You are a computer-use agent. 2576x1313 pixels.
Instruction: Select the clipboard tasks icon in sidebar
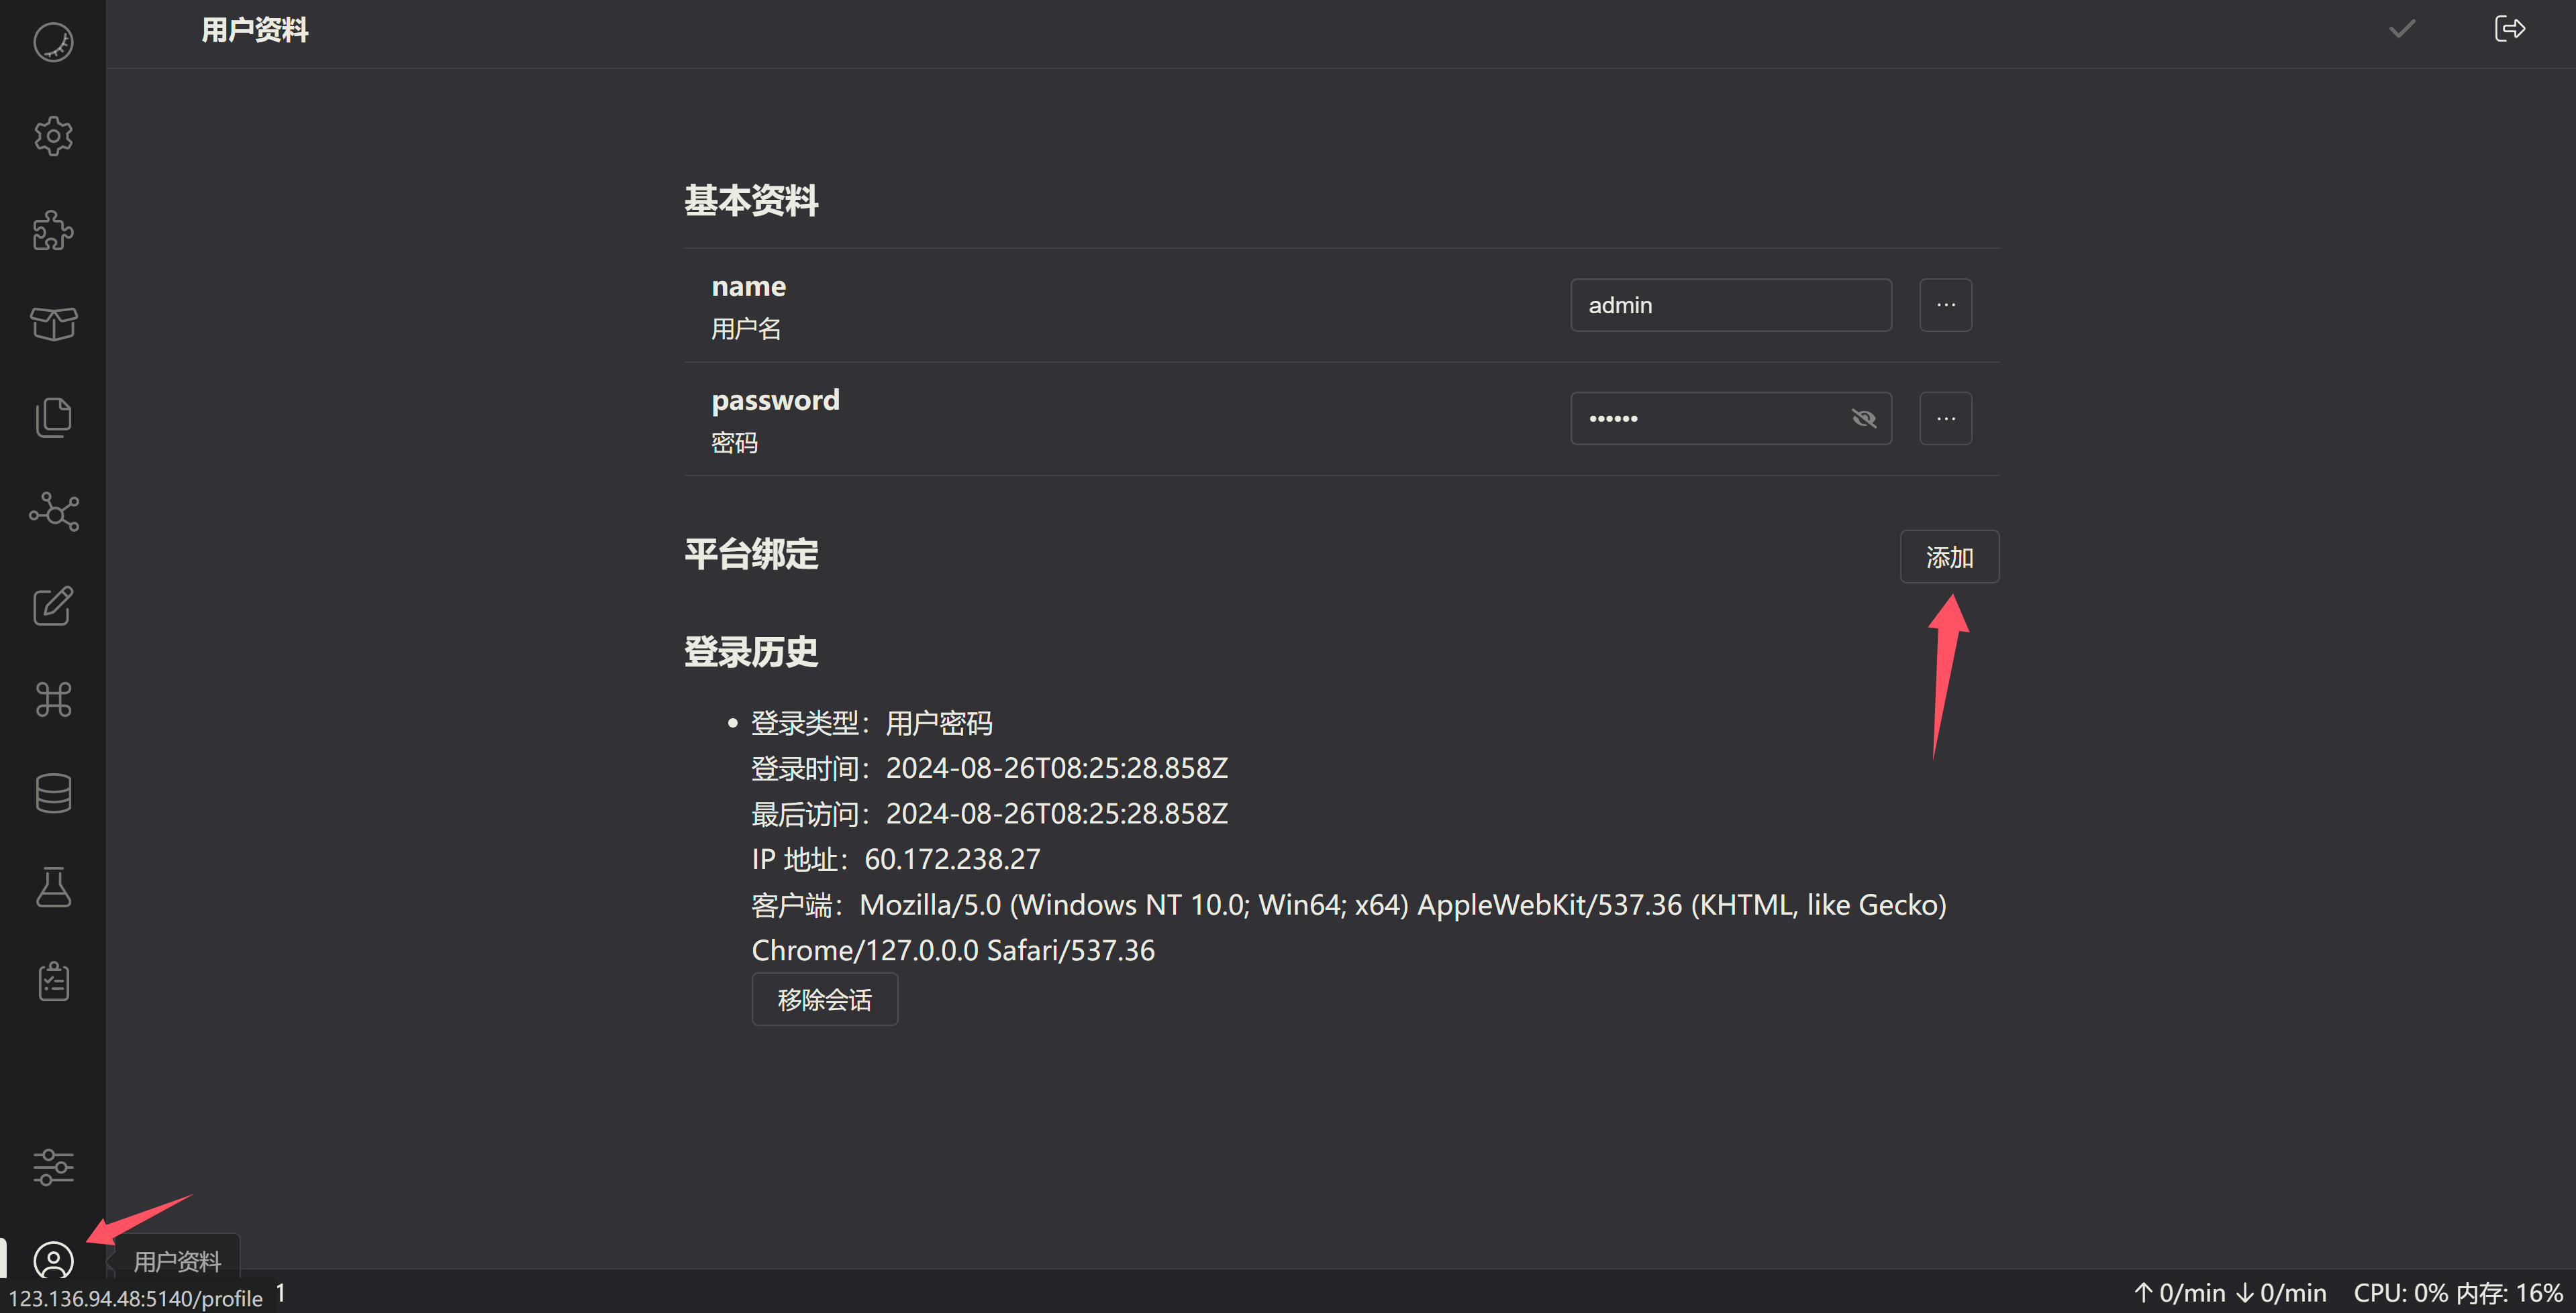(53, 980)
